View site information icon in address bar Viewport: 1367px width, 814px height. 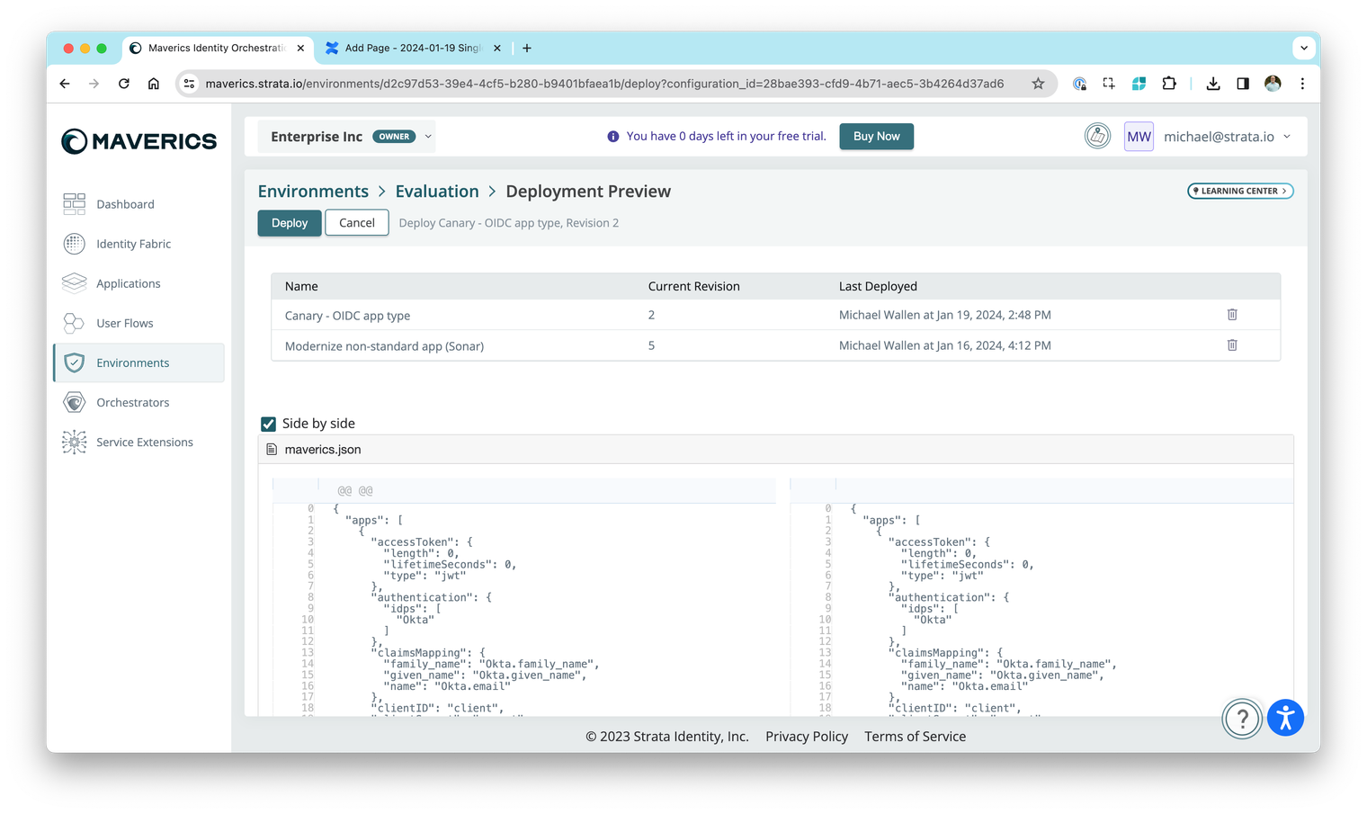click(x=189, y=84)
